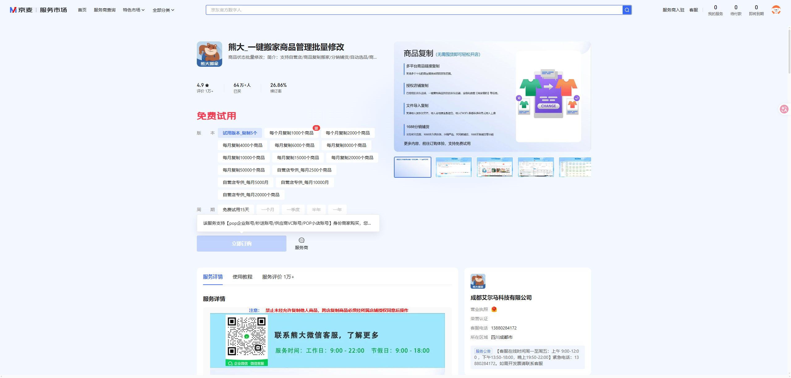Click the company logo above 成都艾尔马科技有限公司

(478, 281)
